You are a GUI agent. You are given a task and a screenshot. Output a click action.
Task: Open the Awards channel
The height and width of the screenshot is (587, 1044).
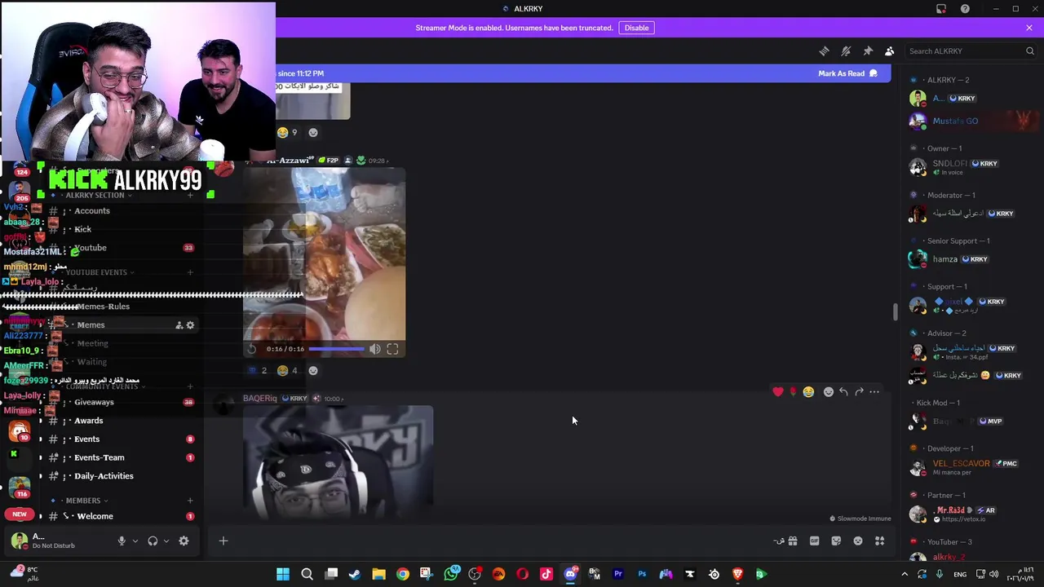[88, 421]
